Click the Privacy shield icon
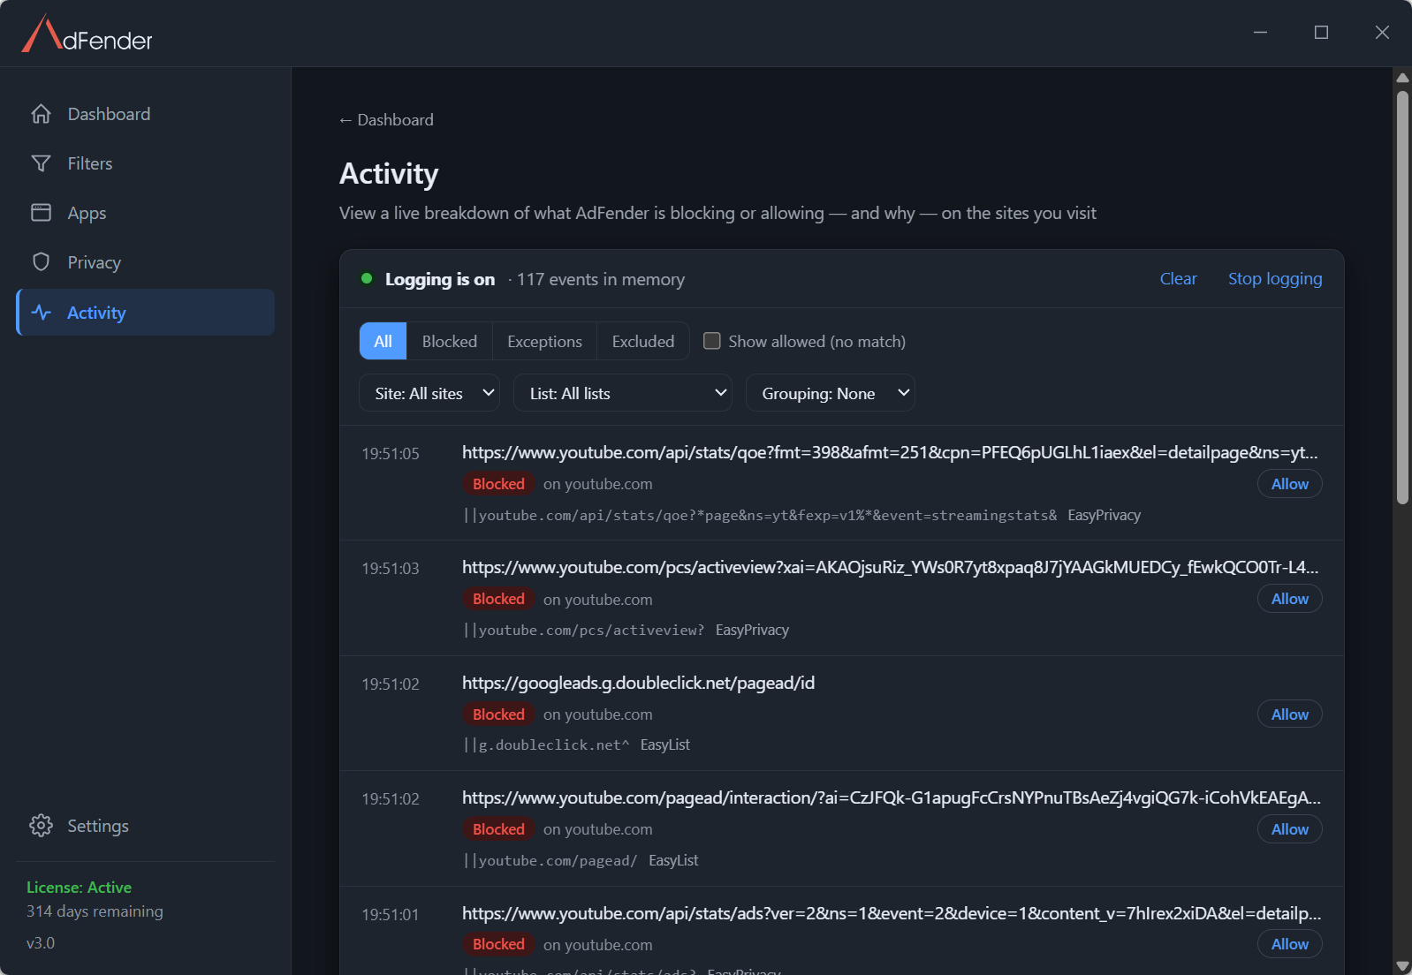Image resolution: width=1412 pixels, height=975 pixels. (41, 262)
